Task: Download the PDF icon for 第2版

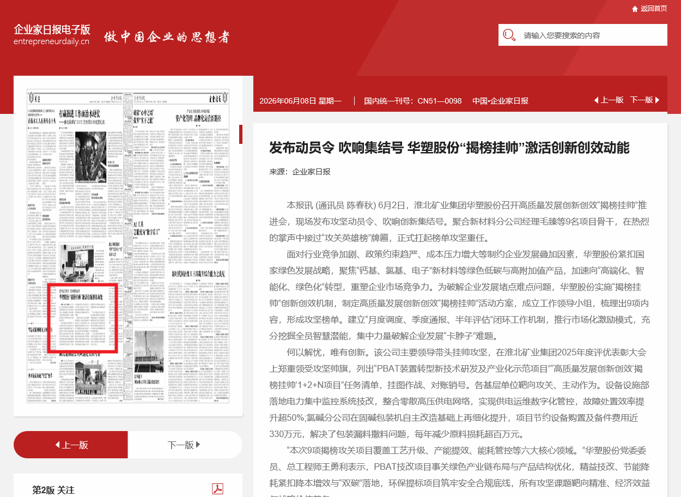Action: tap(217, 489)
